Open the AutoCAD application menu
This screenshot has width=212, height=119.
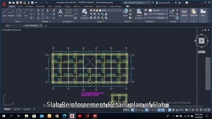tap(4, 4)
